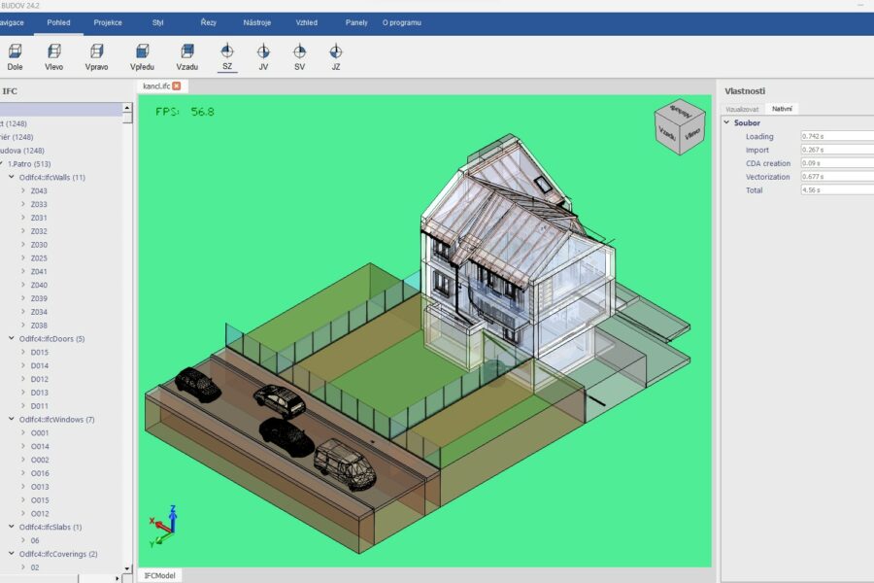Switch to Vzadu back view
874x583 pixels.
tap(187, 52)
